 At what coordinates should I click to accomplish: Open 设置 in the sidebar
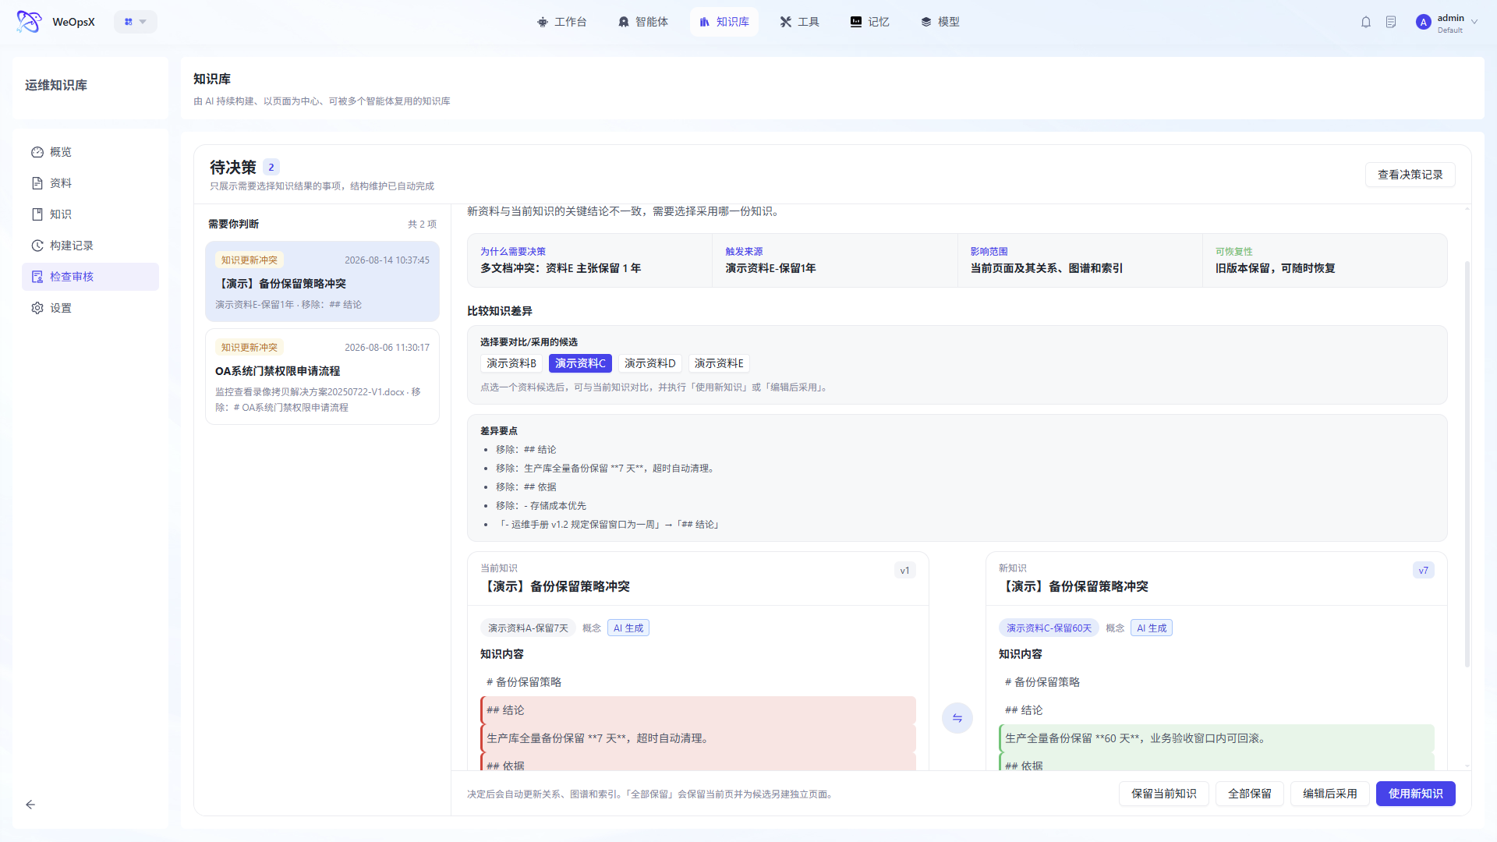click(90, 308)
